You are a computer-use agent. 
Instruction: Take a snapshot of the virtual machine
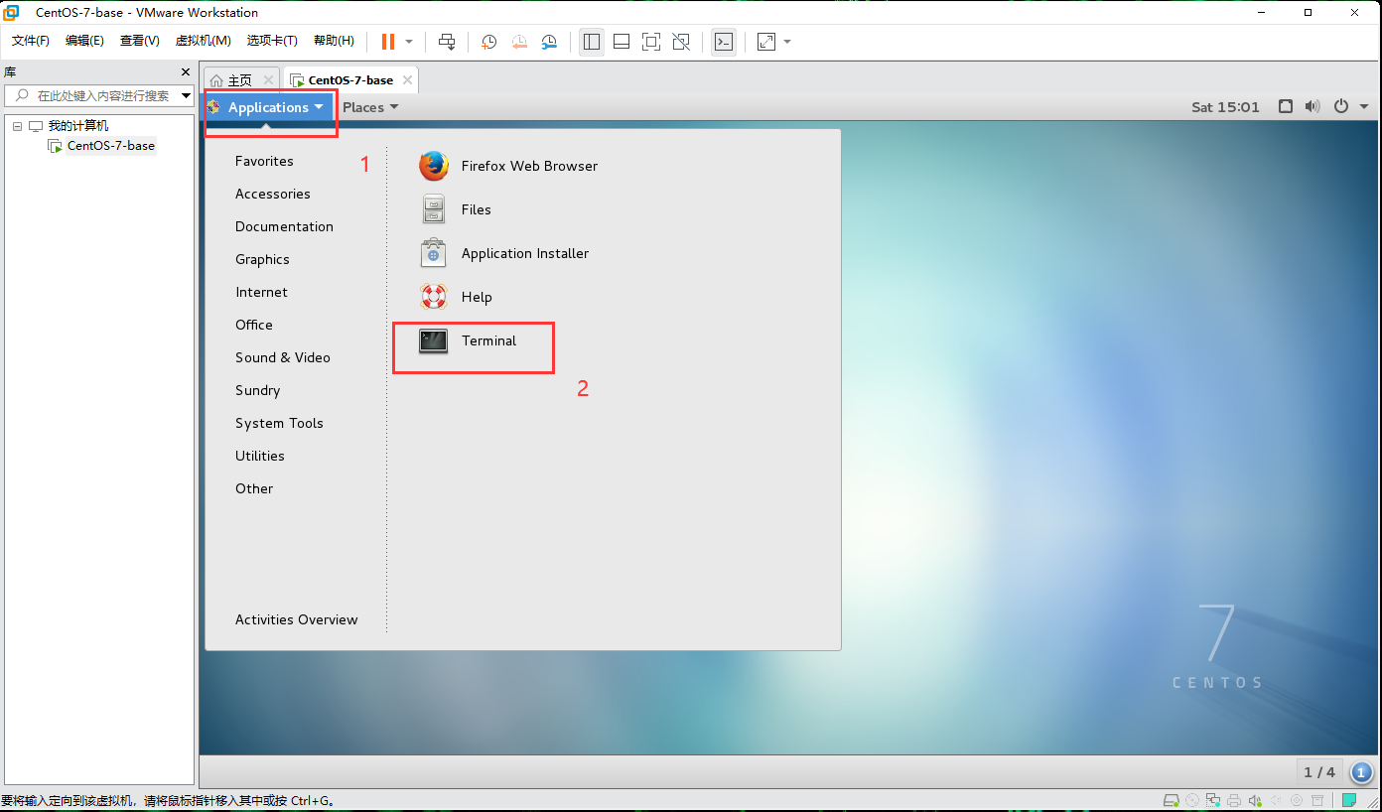click(x=489, y=42)
